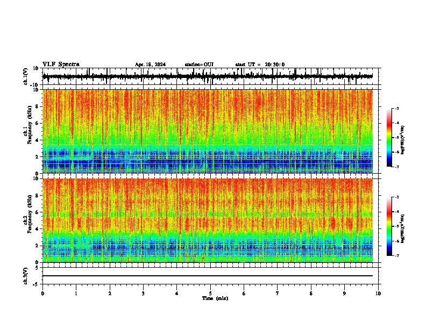Click tick label 4 on time axis
The width and height of the screenshot is (426, 329).
click(x=177, y=294)
